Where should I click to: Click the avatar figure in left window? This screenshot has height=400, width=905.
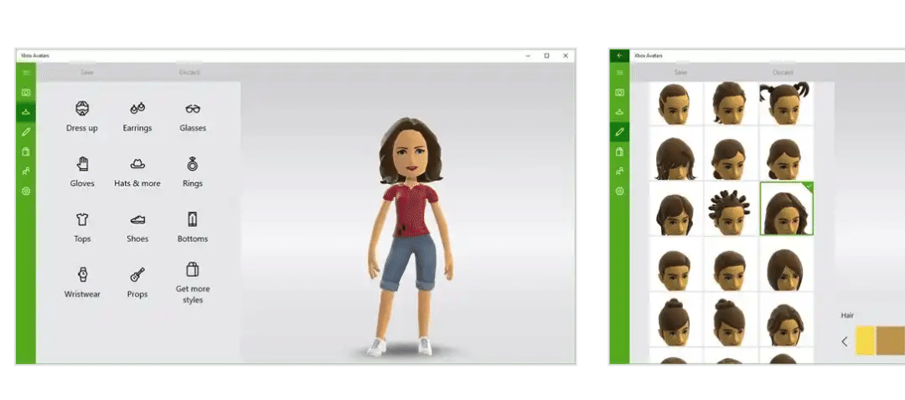409,236
